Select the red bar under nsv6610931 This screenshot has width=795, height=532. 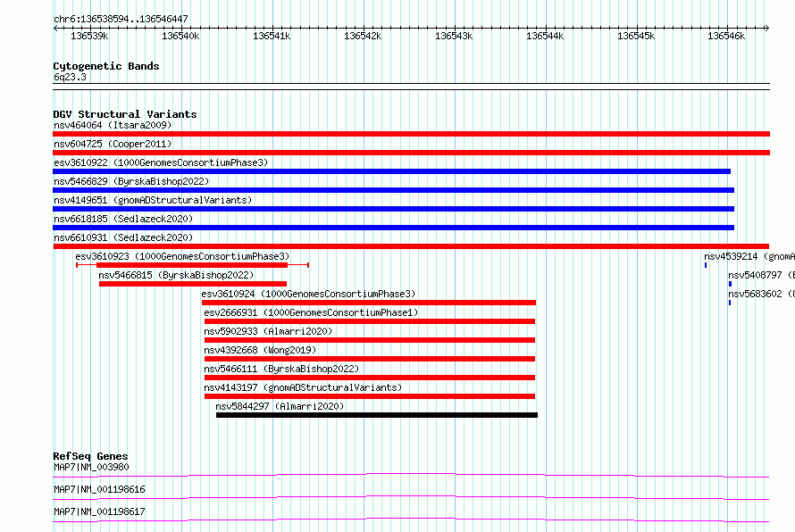(x=411, y=246)
